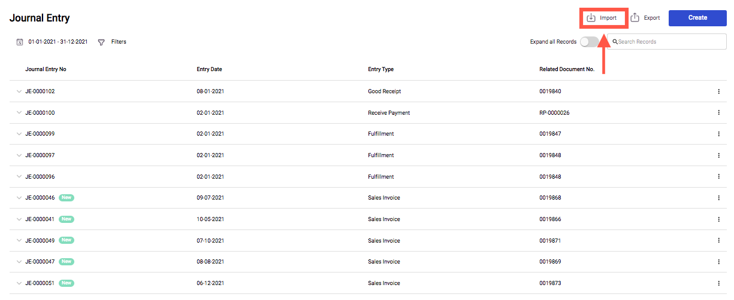734x300 pixels.
Task: Open three-dot menu for JE-0000097
Action: 718,155
